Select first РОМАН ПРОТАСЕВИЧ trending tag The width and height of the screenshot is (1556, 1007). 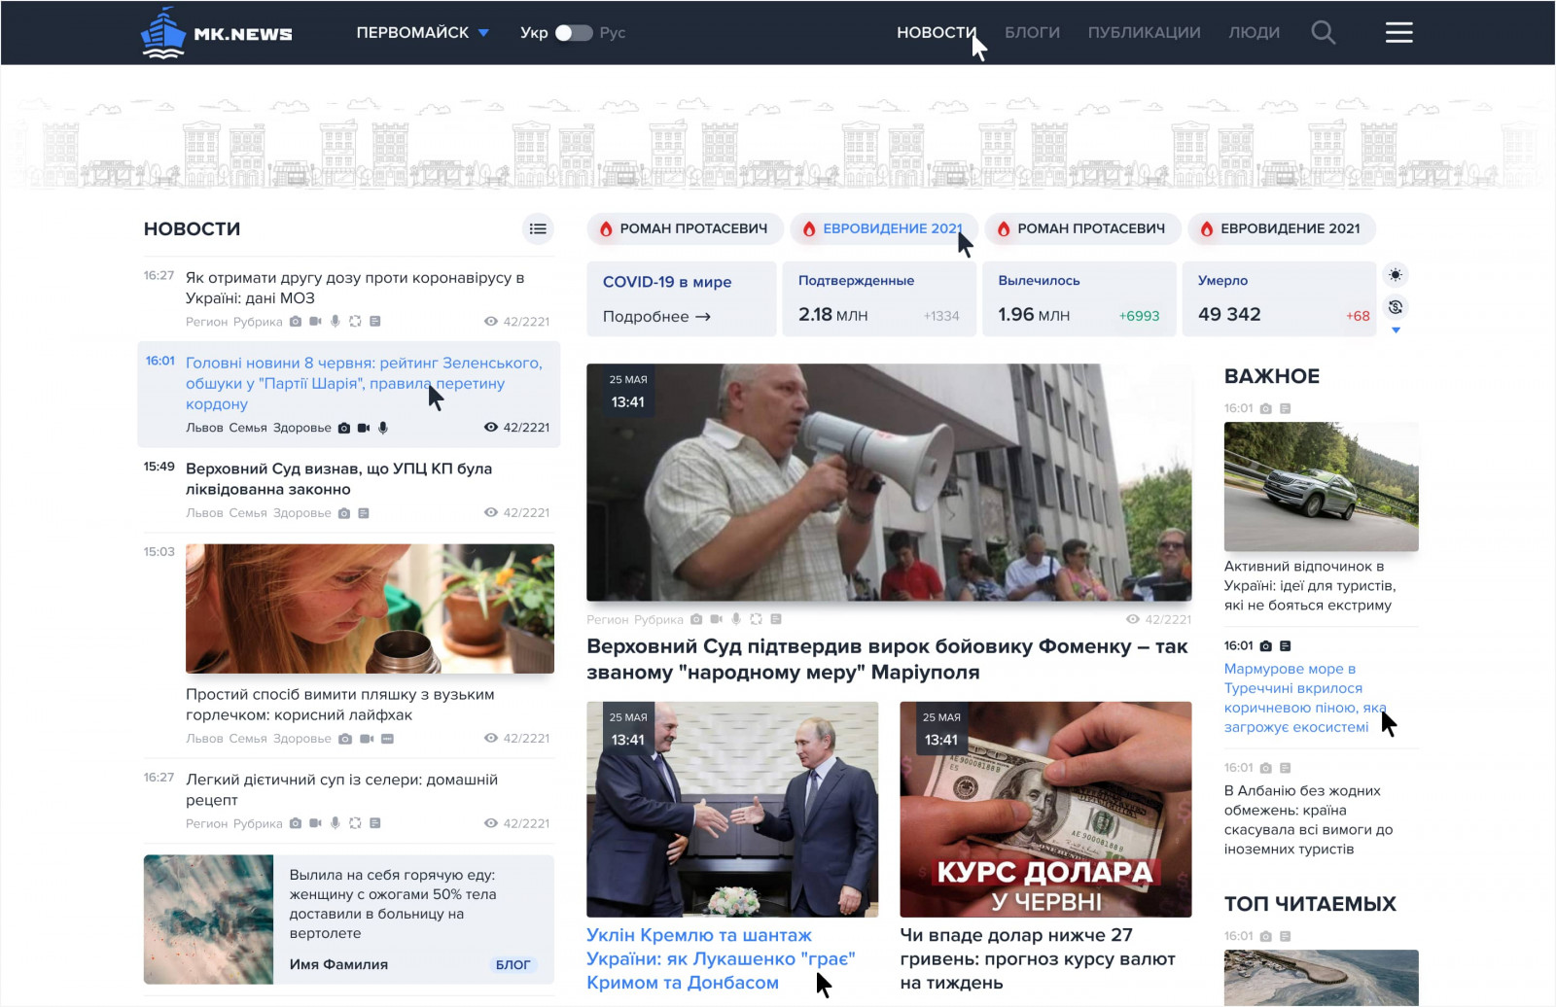(x=685, y=228)
